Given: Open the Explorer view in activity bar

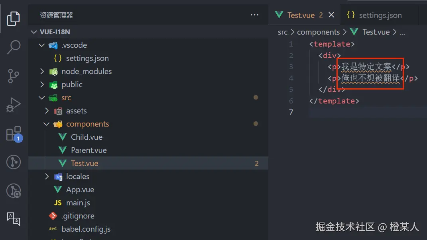Looking at the screenshot, I should click(x=14, y=18).
